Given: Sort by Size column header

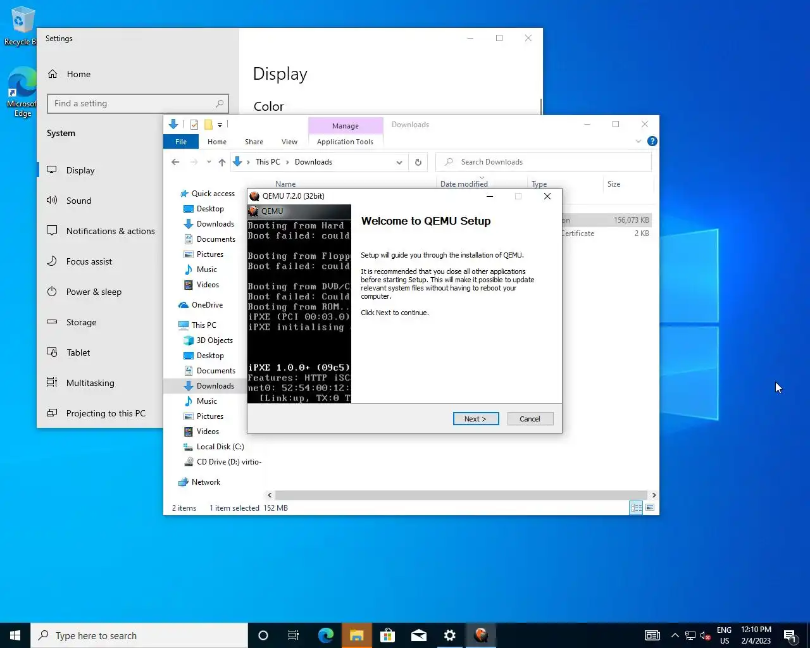Looking at the screenshot, I should click(614, 184).
